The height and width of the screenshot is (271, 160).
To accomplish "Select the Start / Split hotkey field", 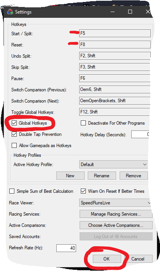I will tap(115, 33).
